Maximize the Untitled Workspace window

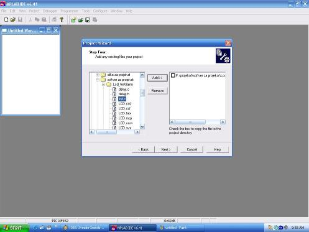pyautogui.click(x=48, y=30)
